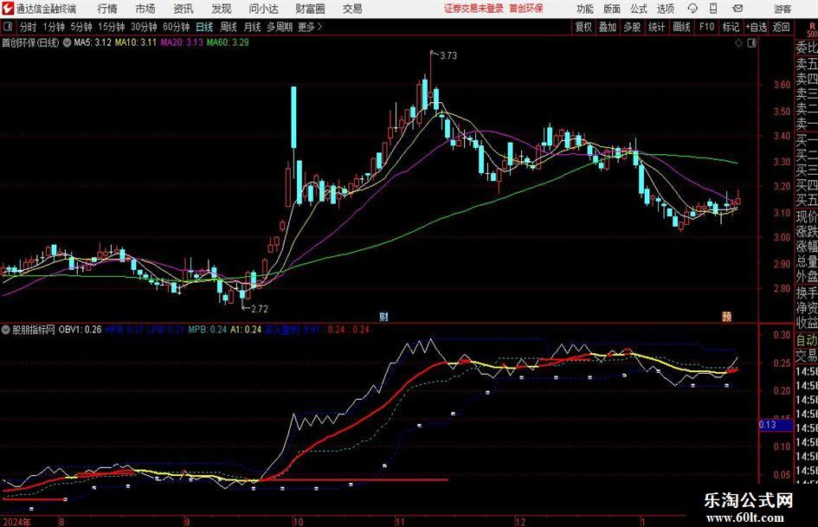Click the customer service headset icon
The width and height of the screenshot is (818, 527).
692,9
